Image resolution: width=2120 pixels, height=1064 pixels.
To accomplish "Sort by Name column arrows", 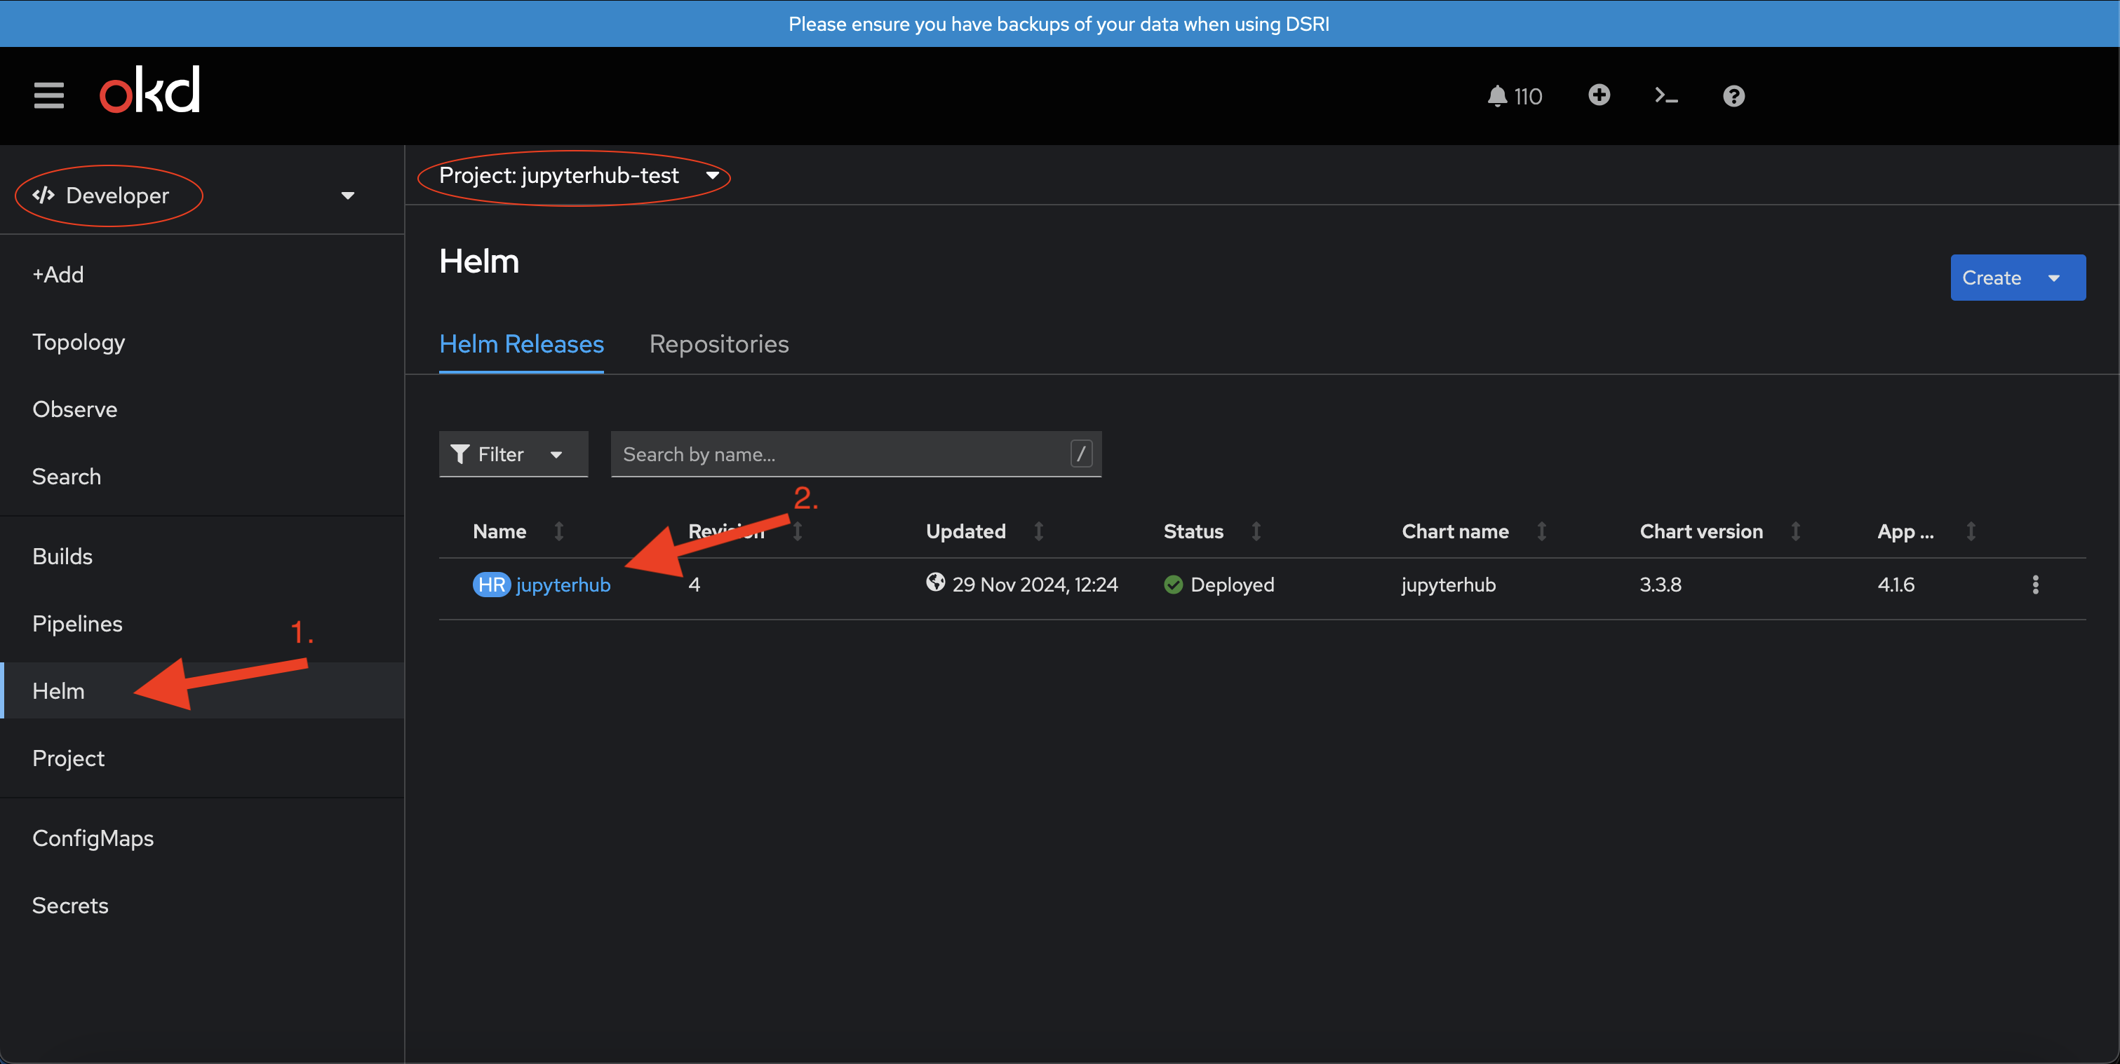I will pos(559,531).
